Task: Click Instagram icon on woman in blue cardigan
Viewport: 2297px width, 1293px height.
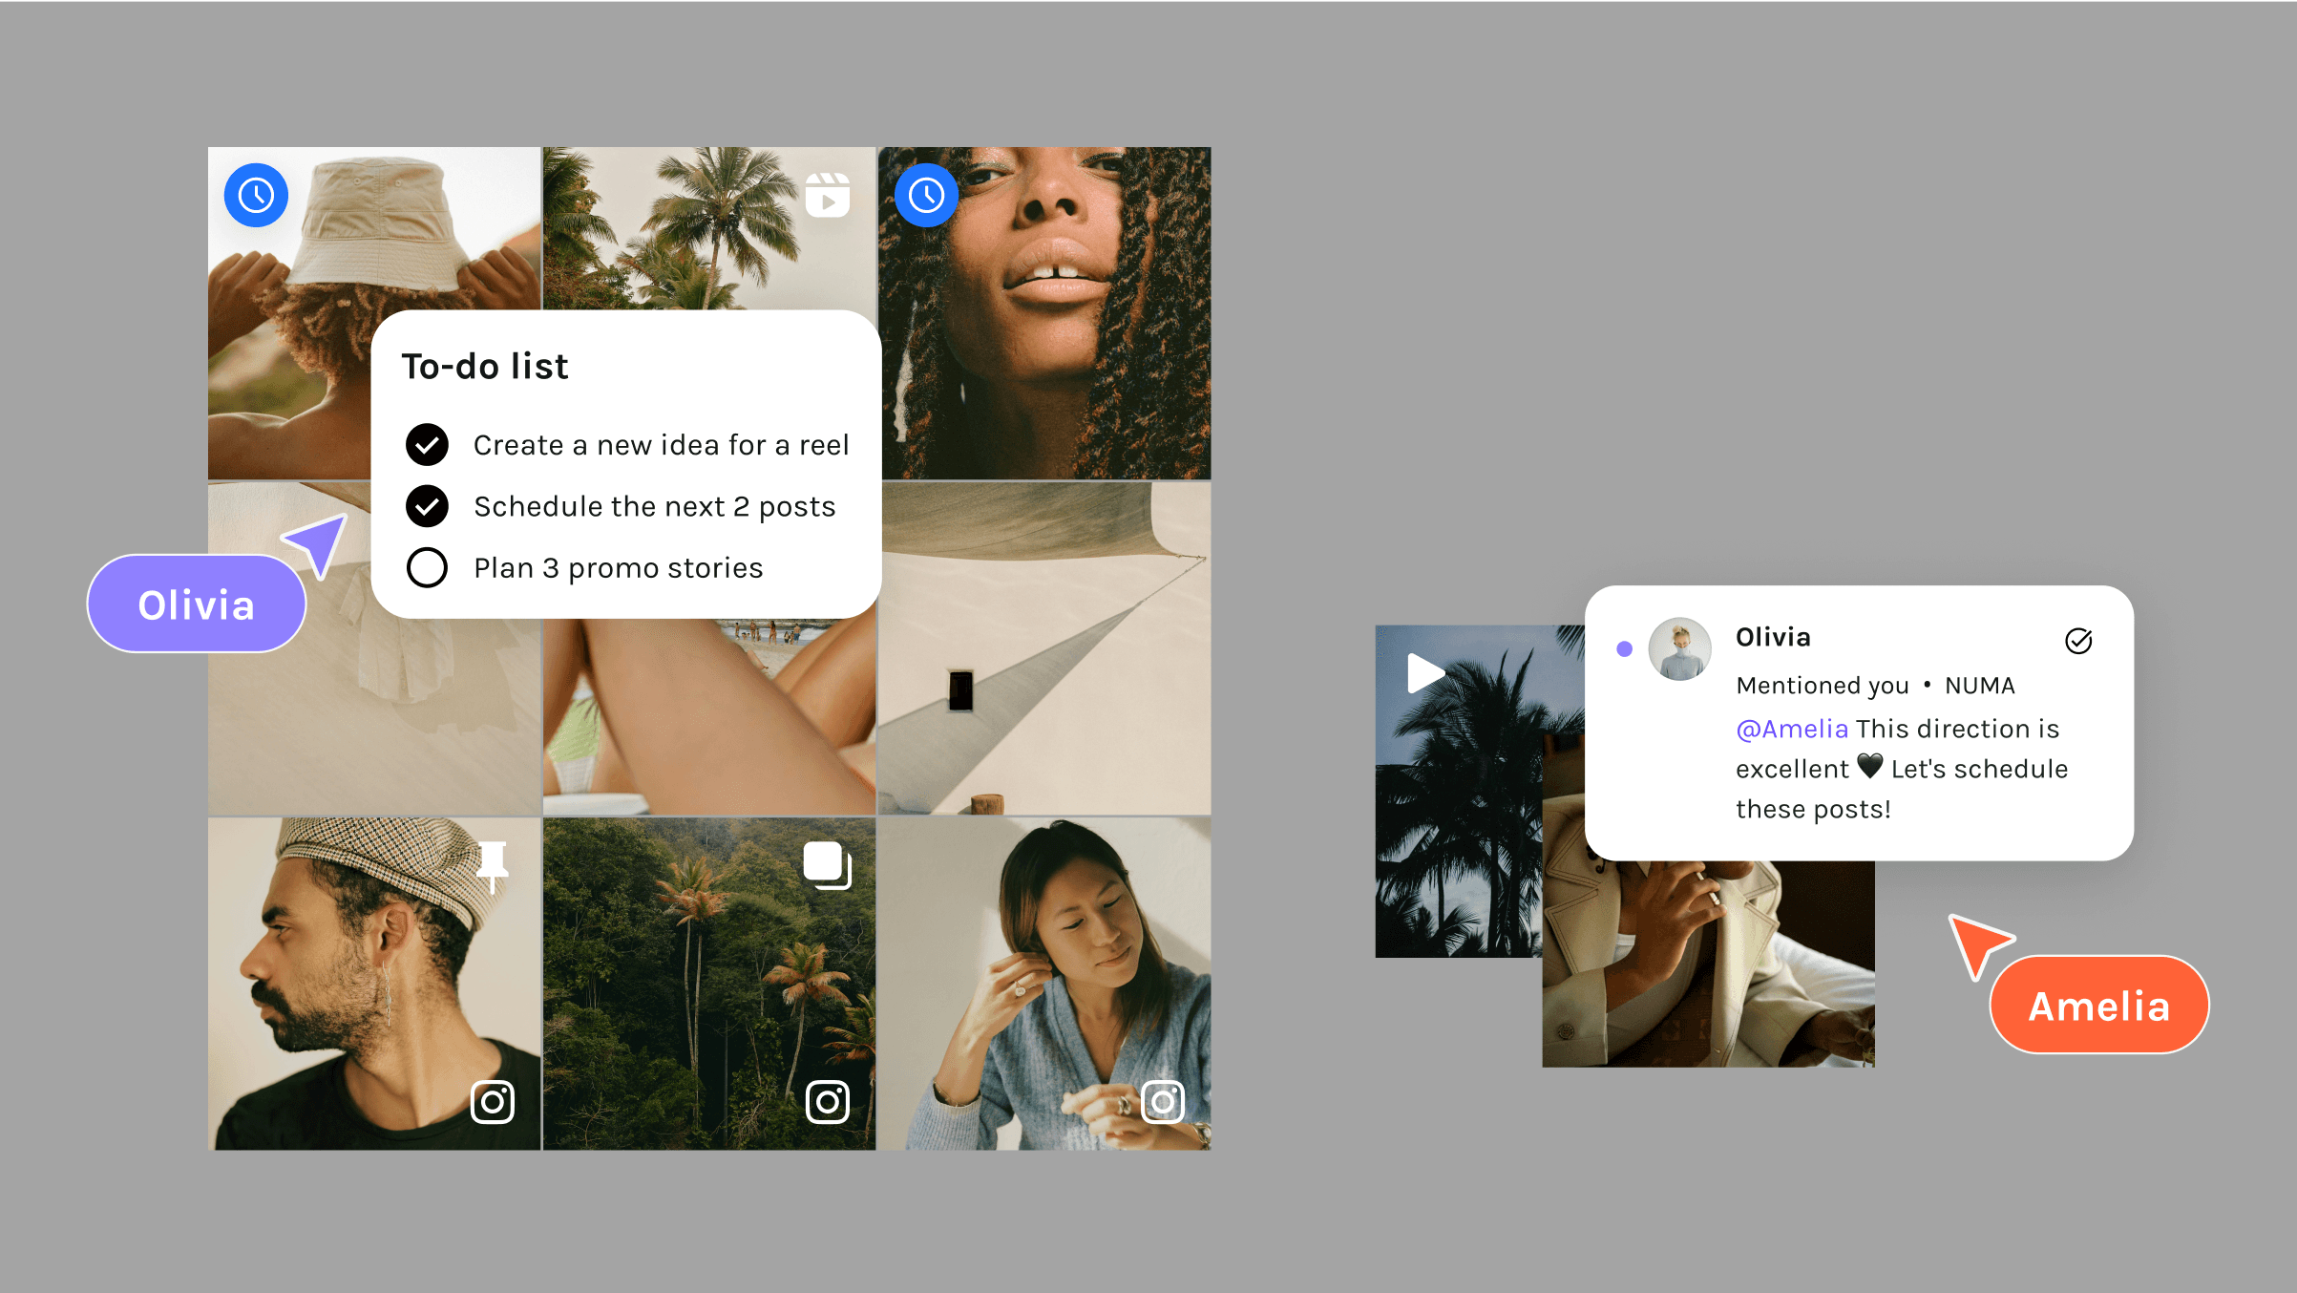Action: [1163, 1102]
